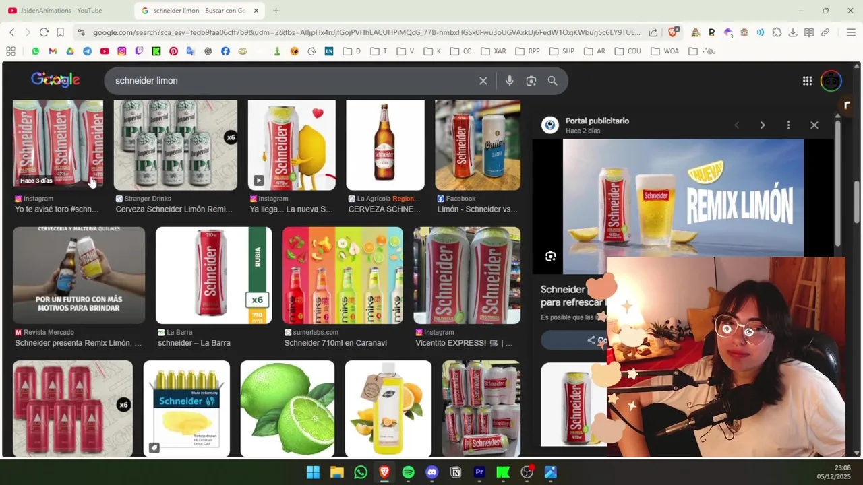
Task: Share this page via the address bar icon
Action: click(x=653, y=32)
